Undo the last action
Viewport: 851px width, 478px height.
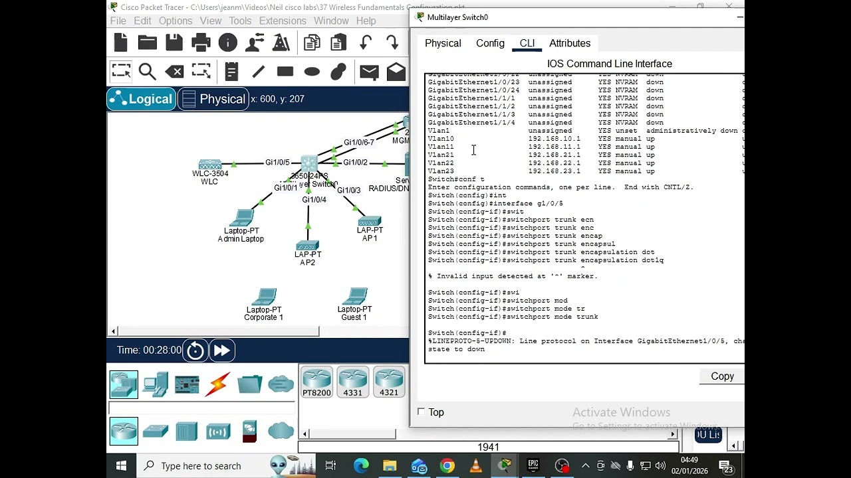[x=366, y=43]
